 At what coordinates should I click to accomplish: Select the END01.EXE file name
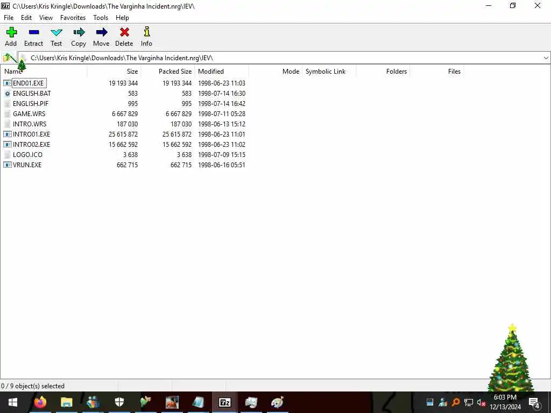28,83
